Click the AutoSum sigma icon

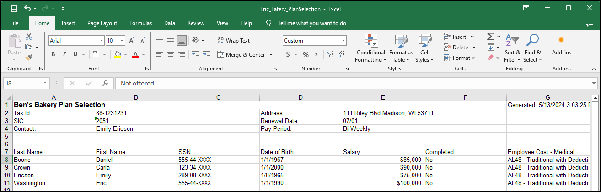pyautogui.click(x=490, y=37)
